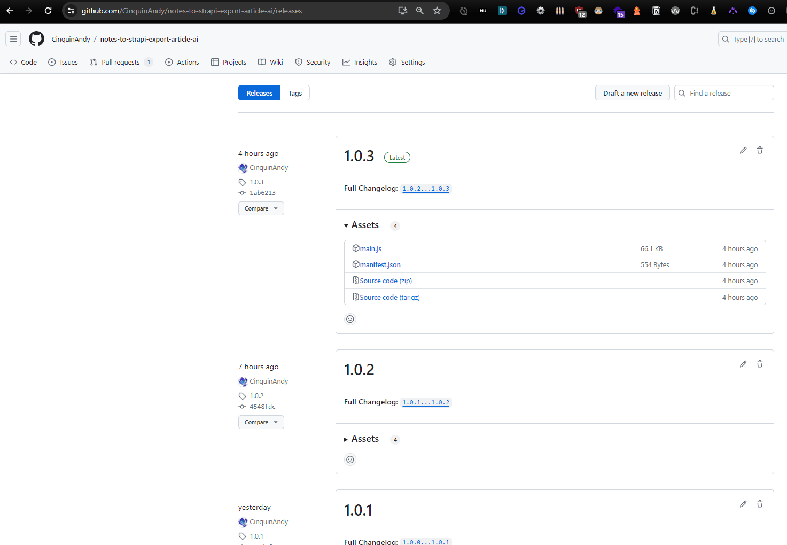Delete release 1.0.3 using trash icon
787x545 pixels.
click(x=760, y=150)
